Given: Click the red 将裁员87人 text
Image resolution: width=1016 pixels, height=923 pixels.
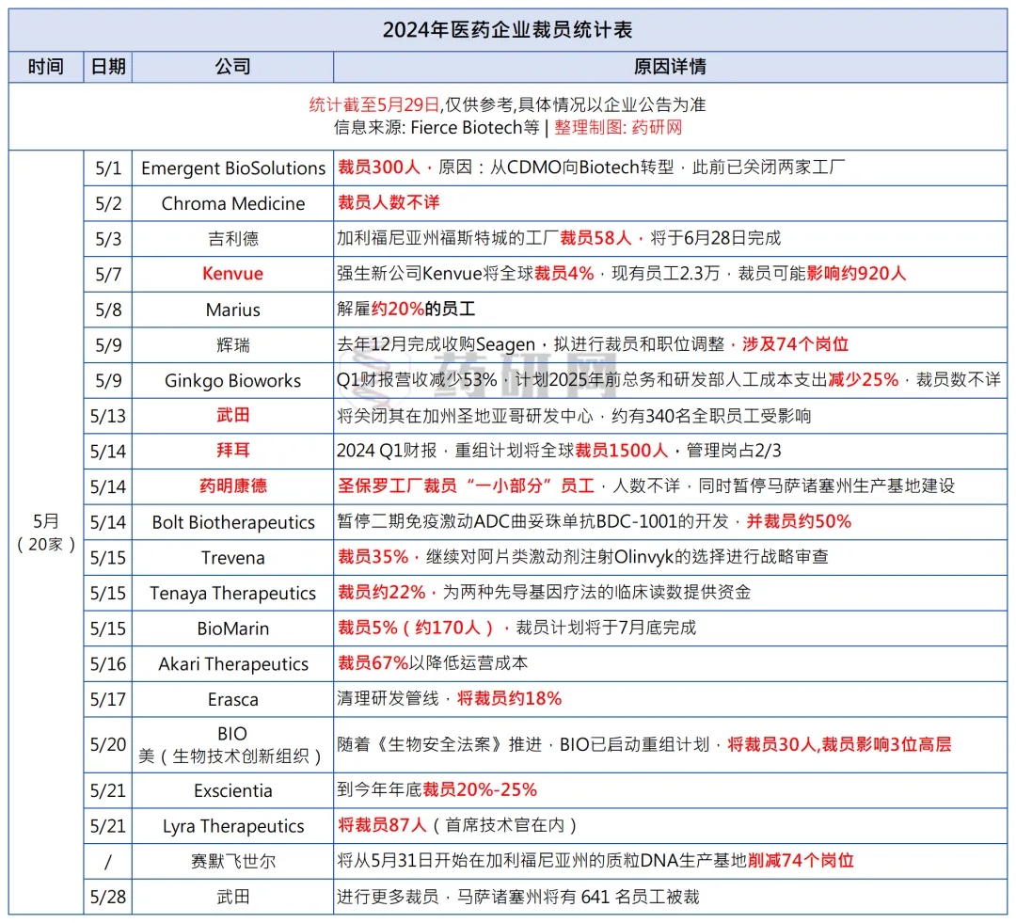Looking at the screenshot, I should pyautogui.click(x=382, y=825).
